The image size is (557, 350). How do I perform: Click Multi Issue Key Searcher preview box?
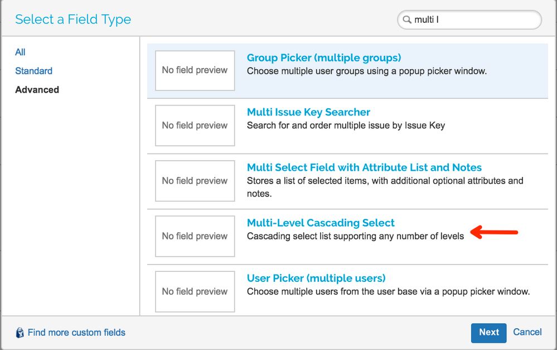click(x=195, y=126)
